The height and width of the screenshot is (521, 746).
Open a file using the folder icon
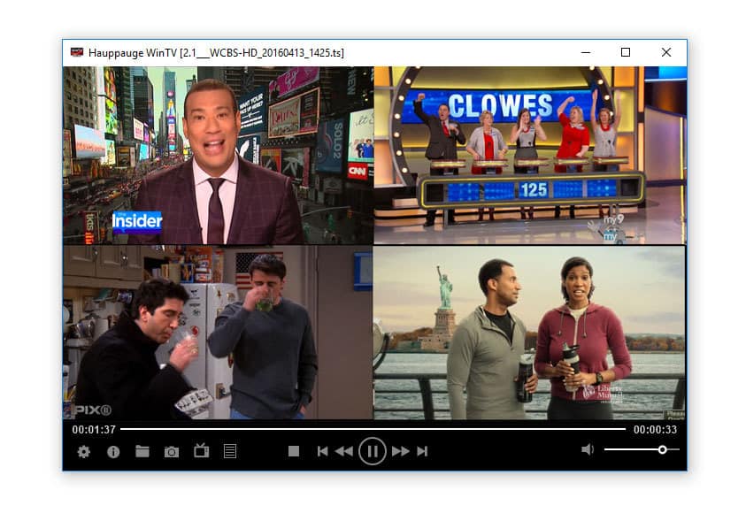click(142, 451)
